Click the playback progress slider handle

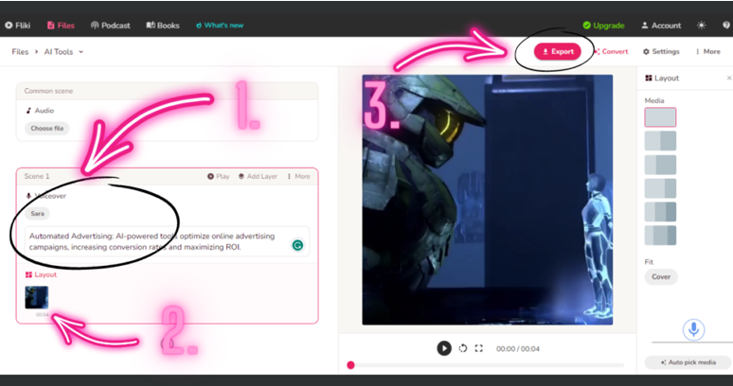coord(350,365)
